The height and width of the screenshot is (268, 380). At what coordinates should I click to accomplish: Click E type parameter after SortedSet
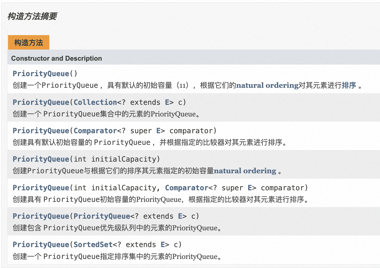(163, 245)
